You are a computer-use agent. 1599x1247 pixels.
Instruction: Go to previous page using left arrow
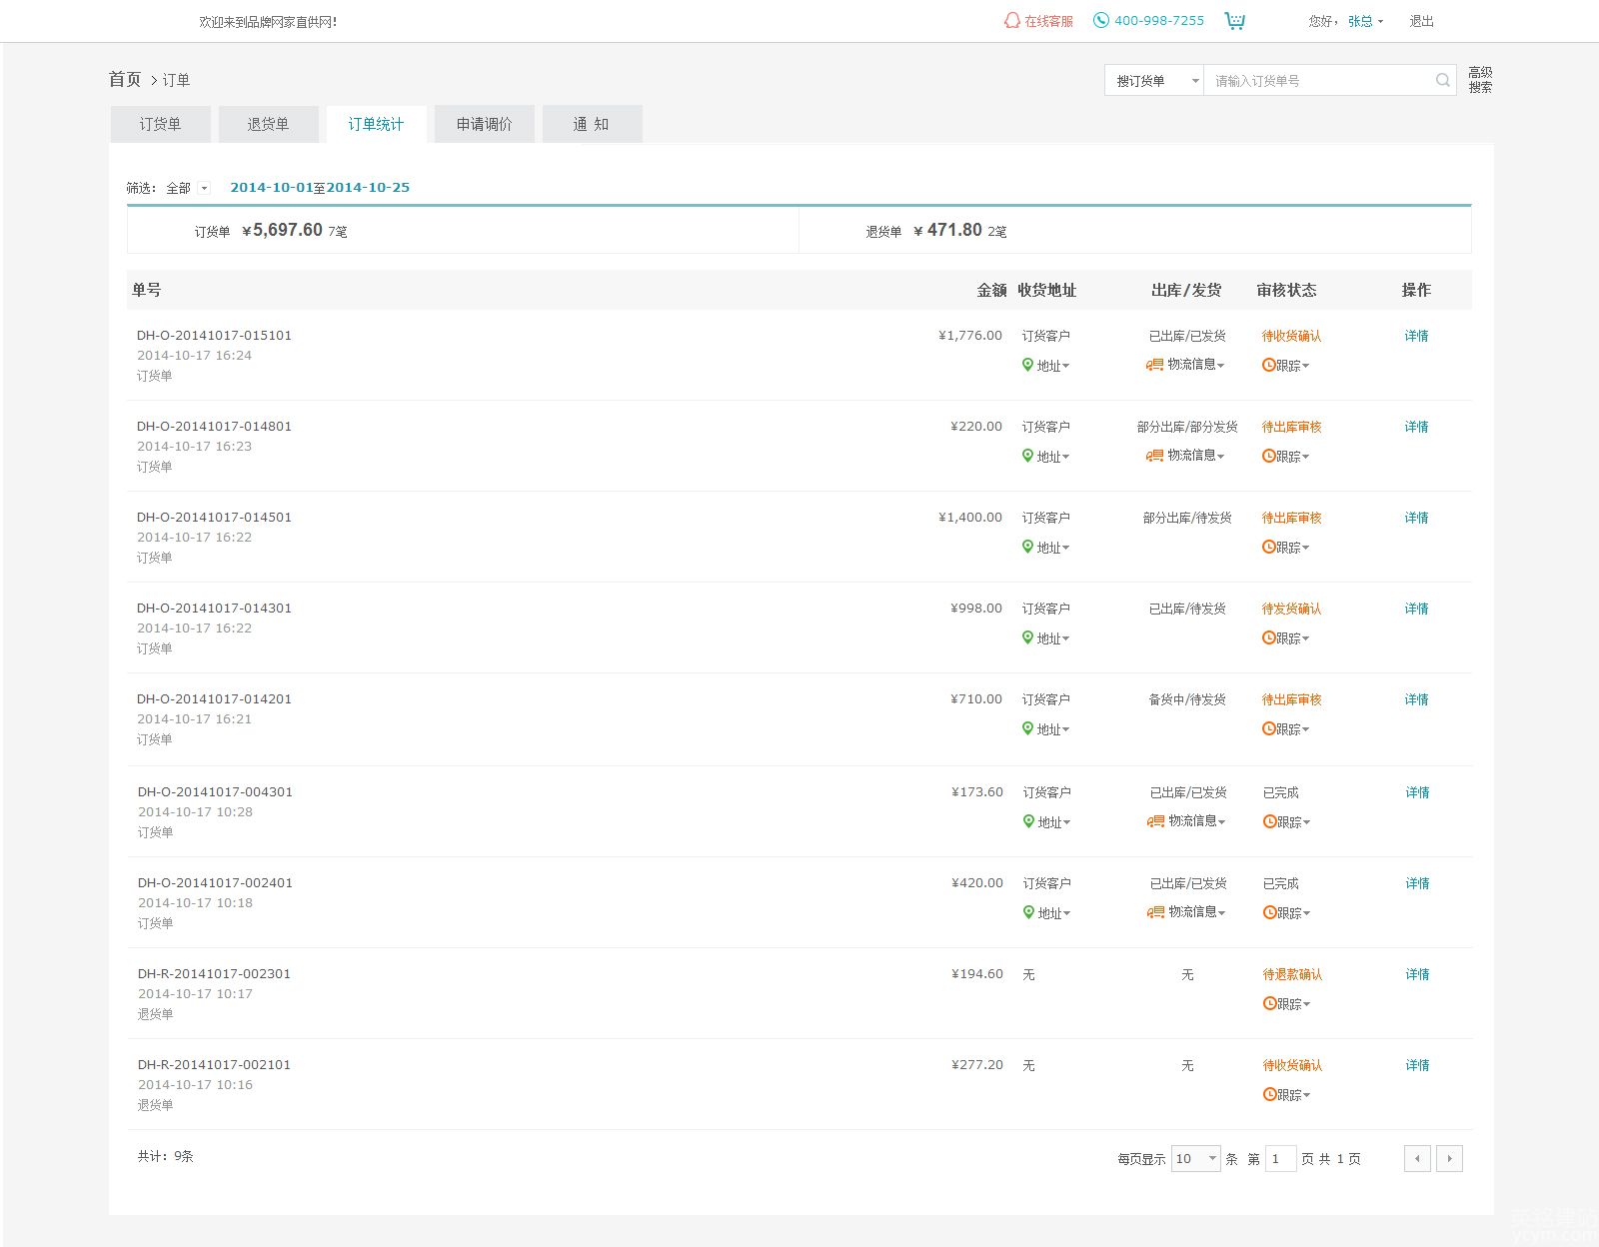(x=1417, y=1159)
